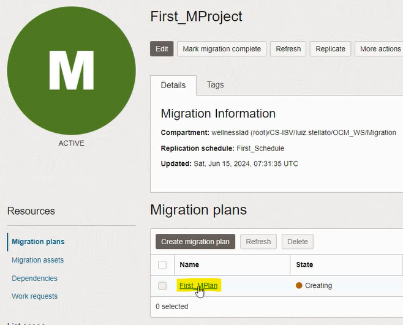Go to Dependencies resource

coord(34,278)
